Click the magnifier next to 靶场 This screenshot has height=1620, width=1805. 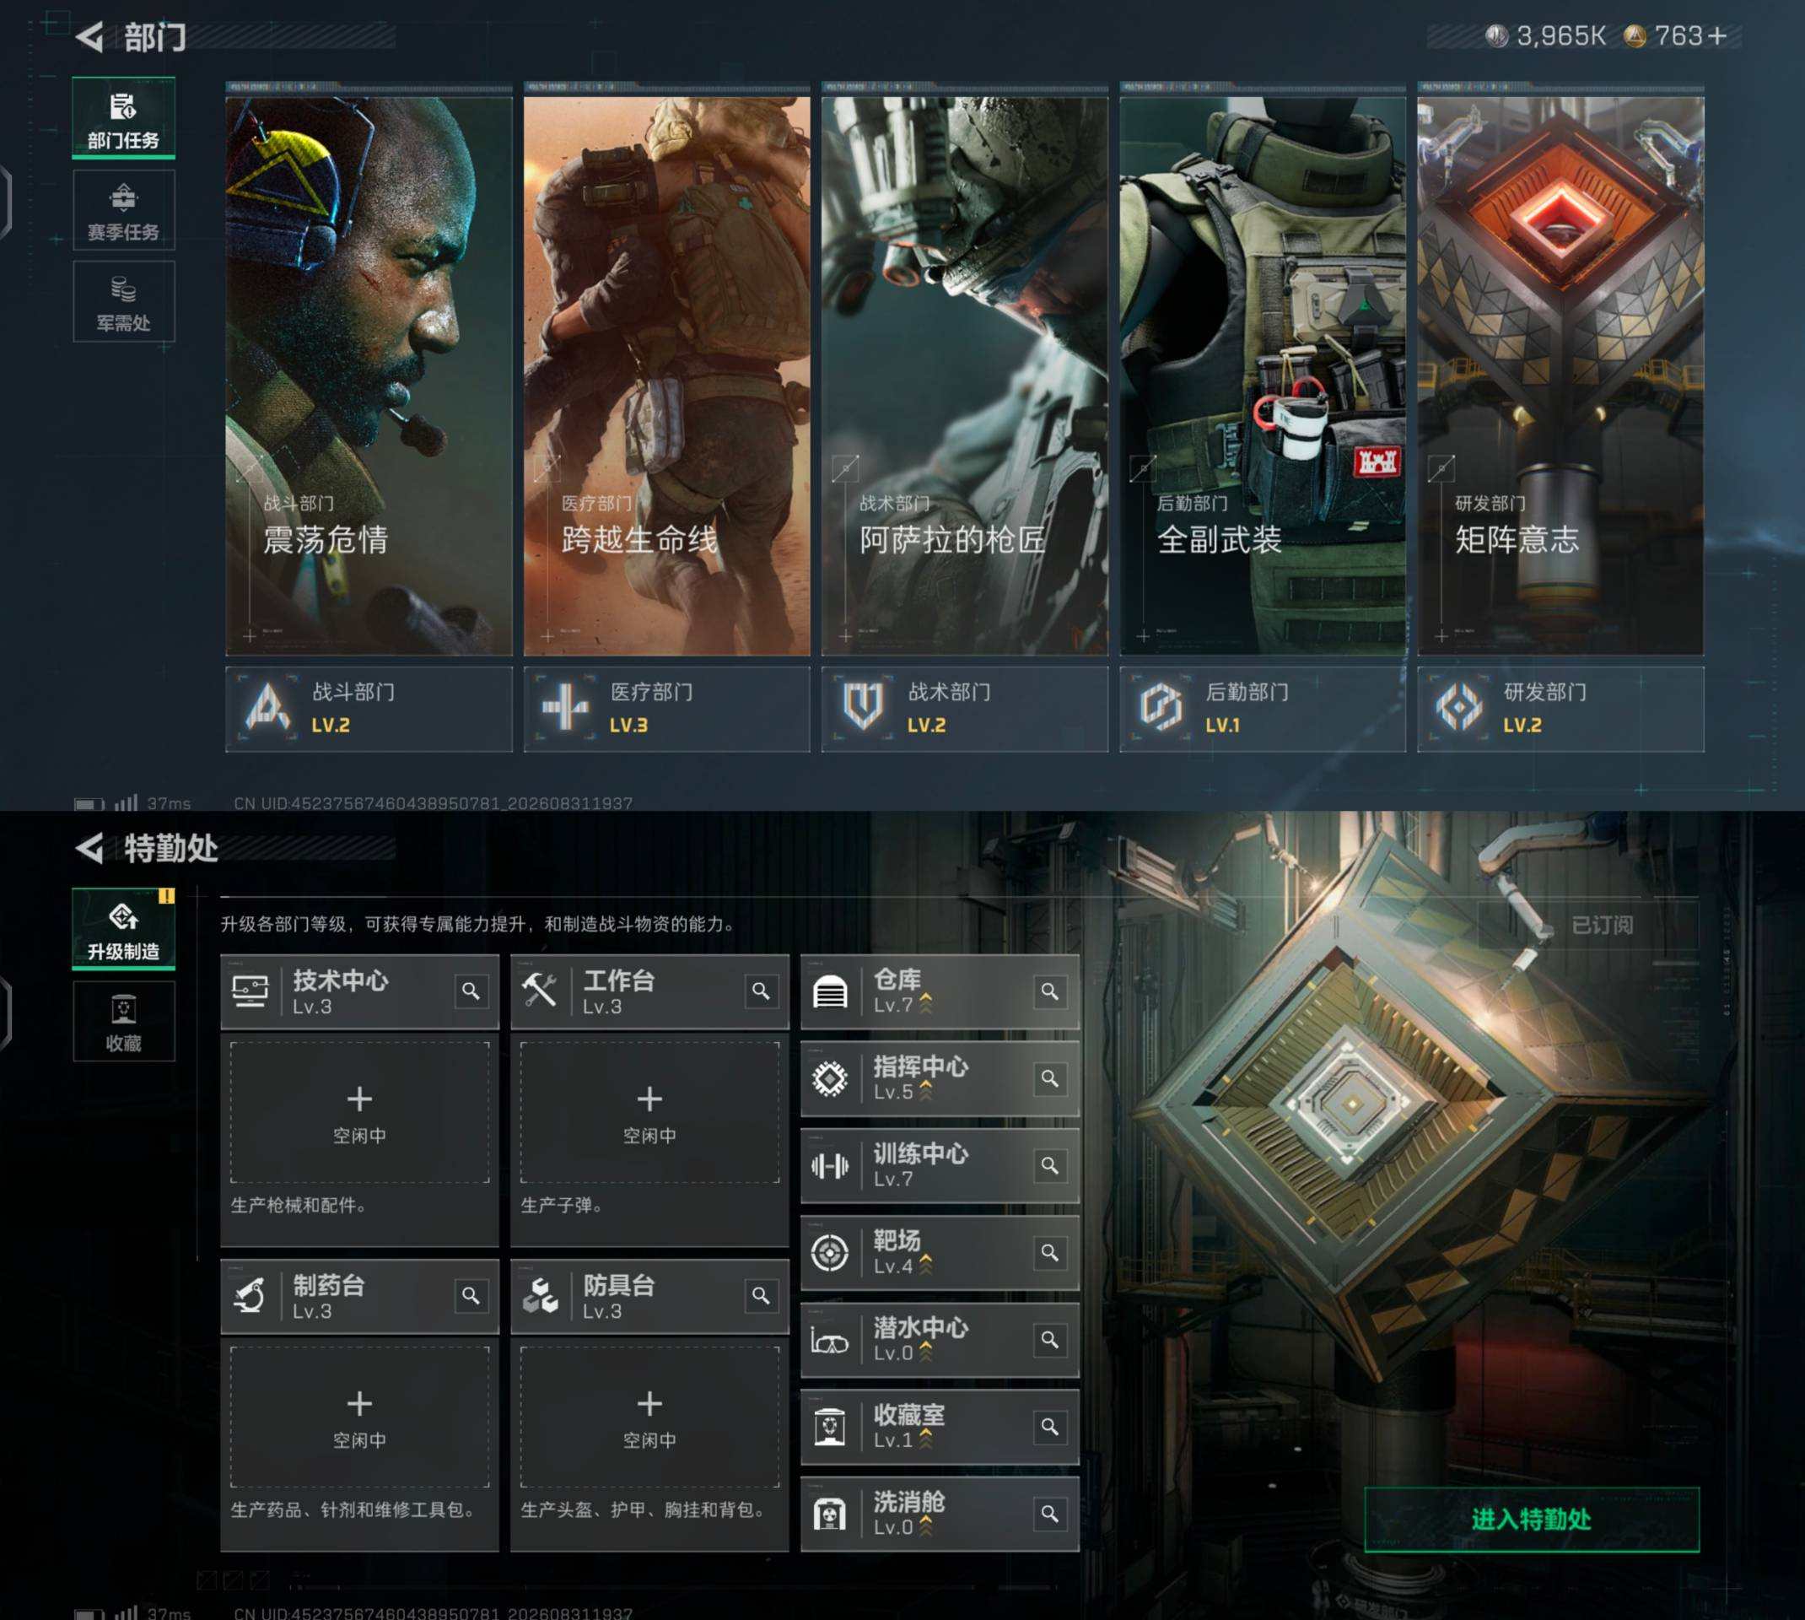coord(1050,1252)
